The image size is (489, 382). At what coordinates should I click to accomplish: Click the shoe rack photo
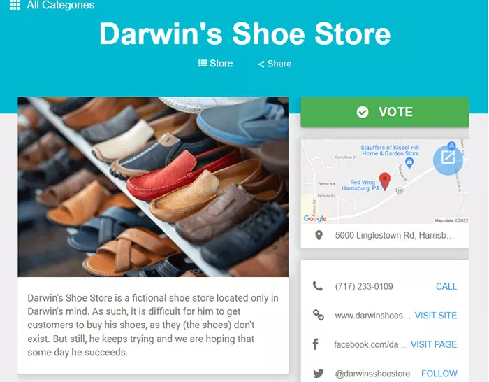tap(153, 187)
